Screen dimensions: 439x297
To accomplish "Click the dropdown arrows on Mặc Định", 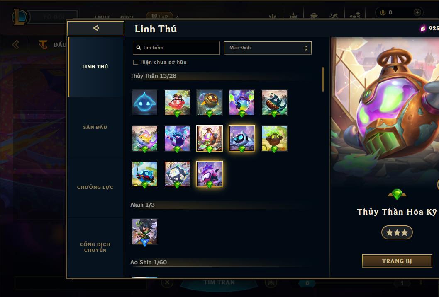I will pos(306,48).
